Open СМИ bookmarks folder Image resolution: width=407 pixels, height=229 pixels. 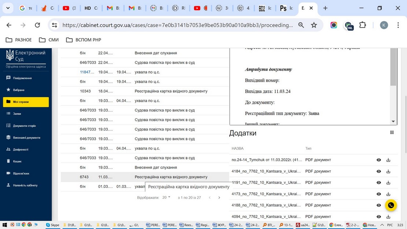click(x=49, y=40)
